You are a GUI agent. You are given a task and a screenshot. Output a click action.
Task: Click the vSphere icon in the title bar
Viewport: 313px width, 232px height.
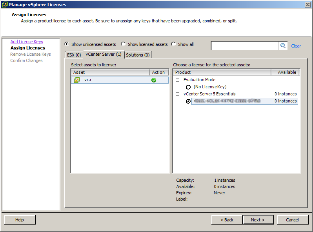pyautogui.click(x=5, y=5)
